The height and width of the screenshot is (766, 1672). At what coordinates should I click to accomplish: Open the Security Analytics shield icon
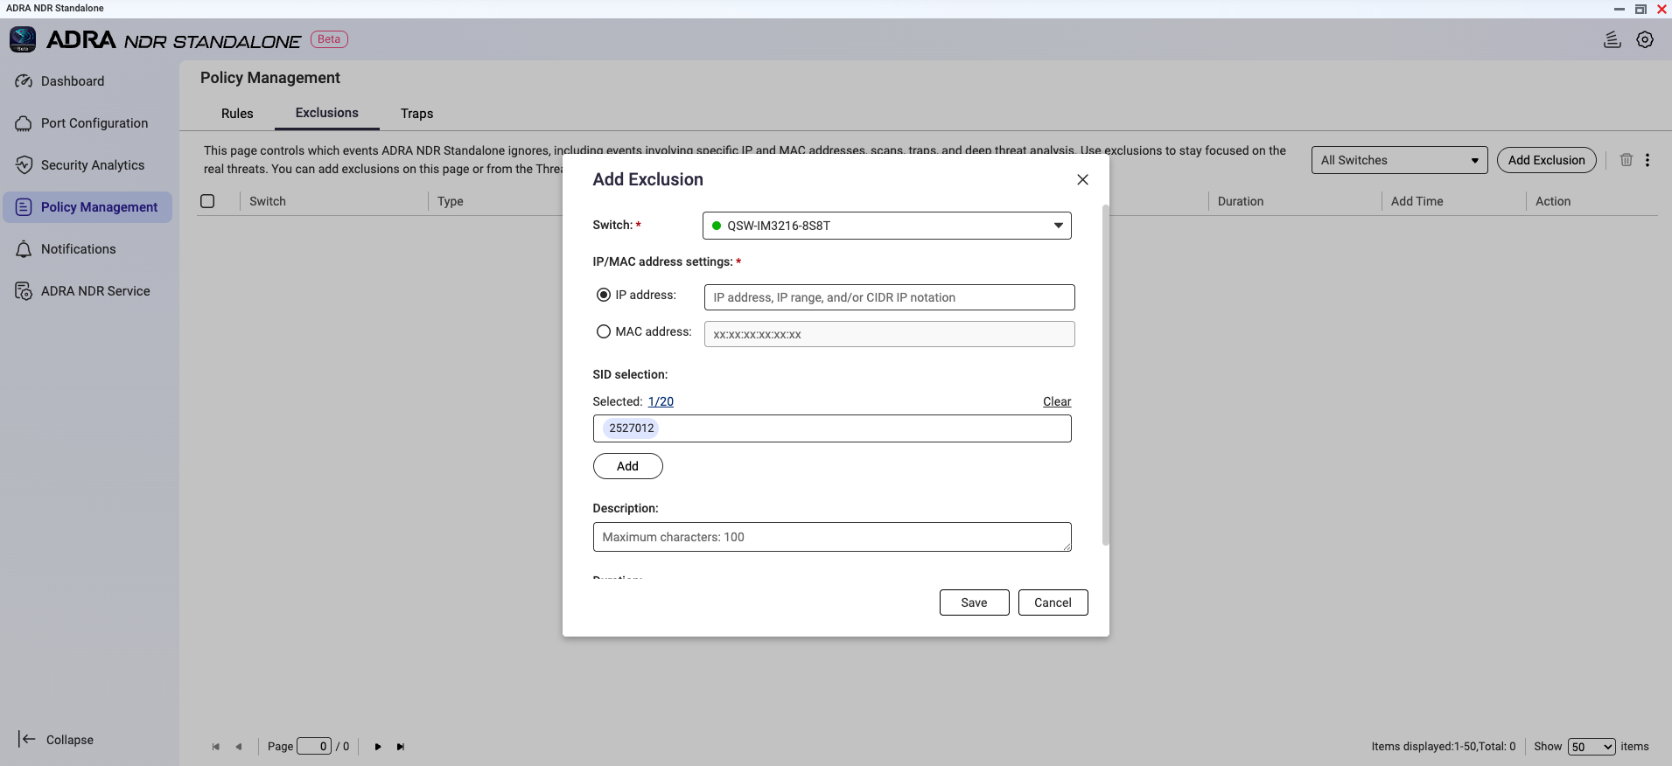click(24, 165)
